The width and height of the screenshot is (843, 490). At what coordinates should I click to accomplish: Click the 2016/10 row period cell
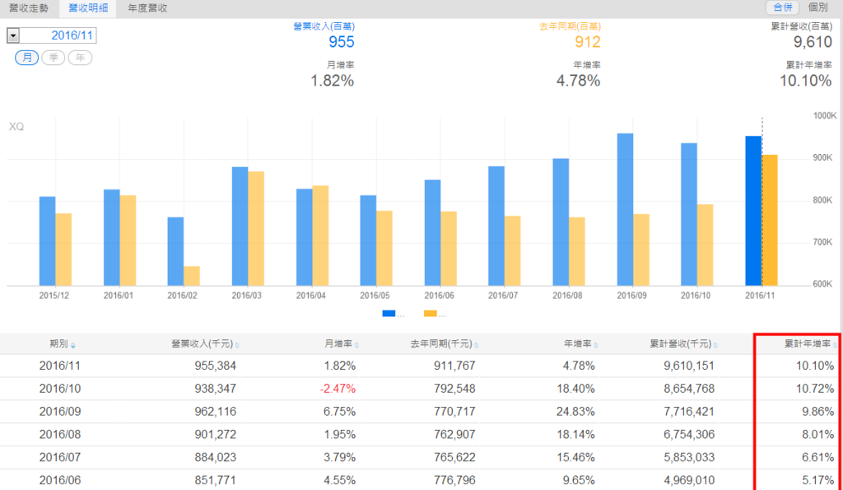pos(59,389)
